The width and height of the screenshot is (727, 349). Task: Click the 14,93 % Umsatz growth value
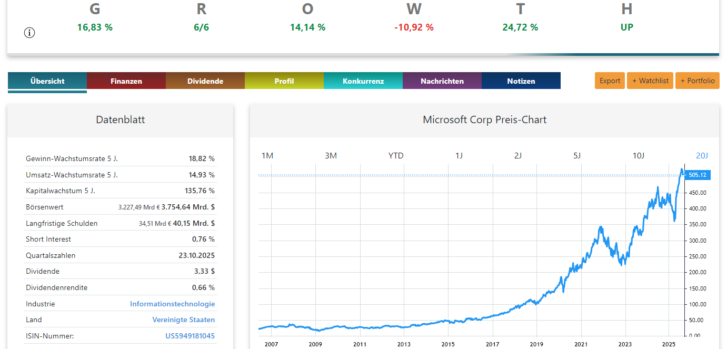(202, 175)
